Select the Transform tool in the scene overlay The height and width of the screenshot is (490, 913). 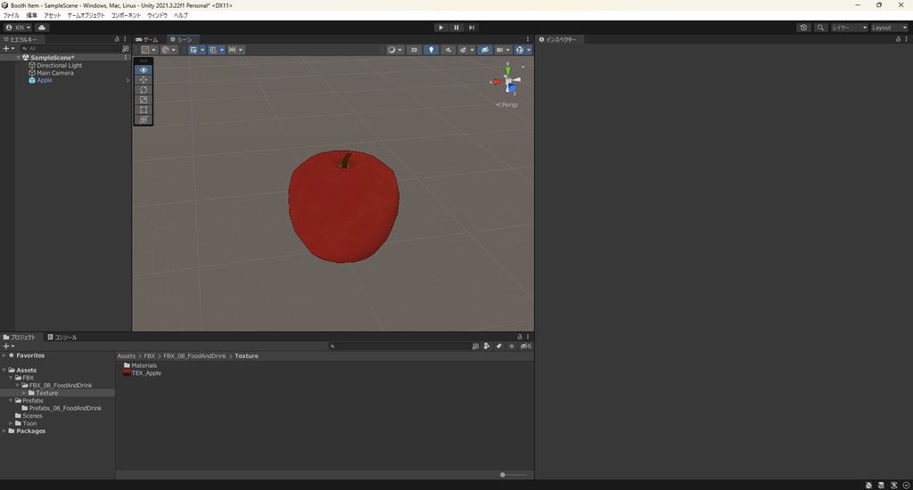(x=144, y=119)
